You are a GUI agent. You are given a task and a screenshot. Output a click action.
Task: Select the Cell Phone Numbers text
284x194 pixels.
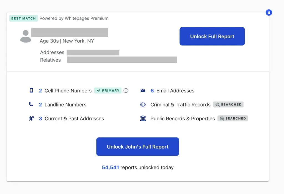point(68,91)
